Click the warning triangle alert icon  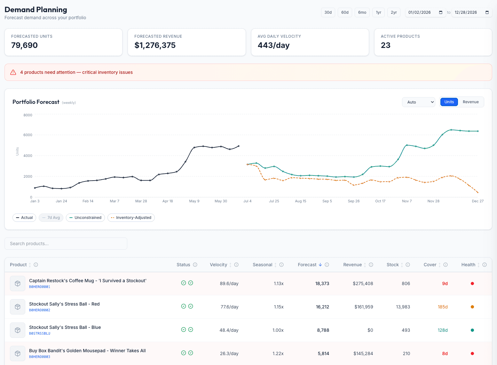(13, 72)
